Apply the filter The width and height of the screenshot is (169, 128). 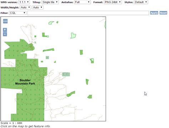click(x=154, y=13)
